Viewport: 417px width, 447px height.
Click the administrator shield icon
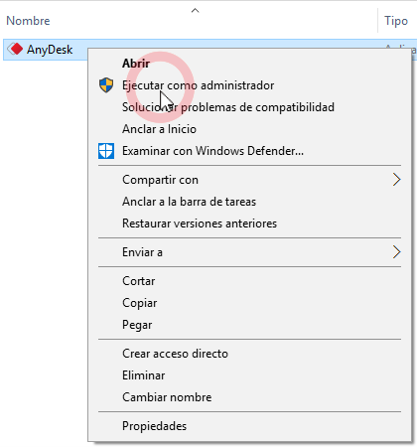click(106, 85)
